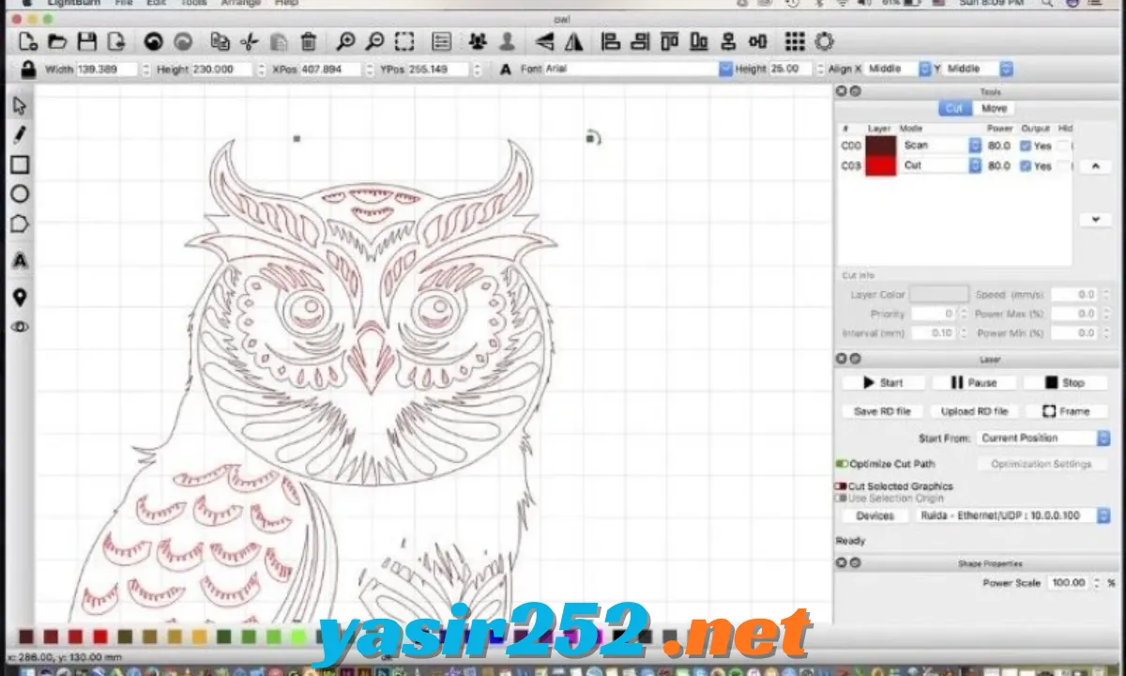
Task: Toggle Cut Selected Graphics switch
Action: pos(842,486)
